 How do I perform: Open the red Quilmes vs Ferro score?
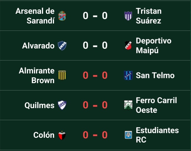click(95, 105)
